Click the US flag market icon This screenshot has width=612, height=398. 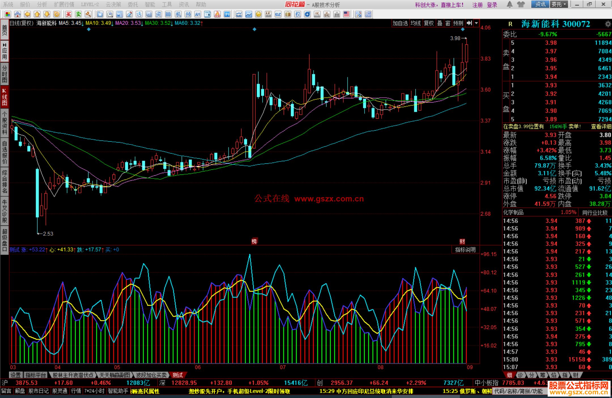(346, 14)
